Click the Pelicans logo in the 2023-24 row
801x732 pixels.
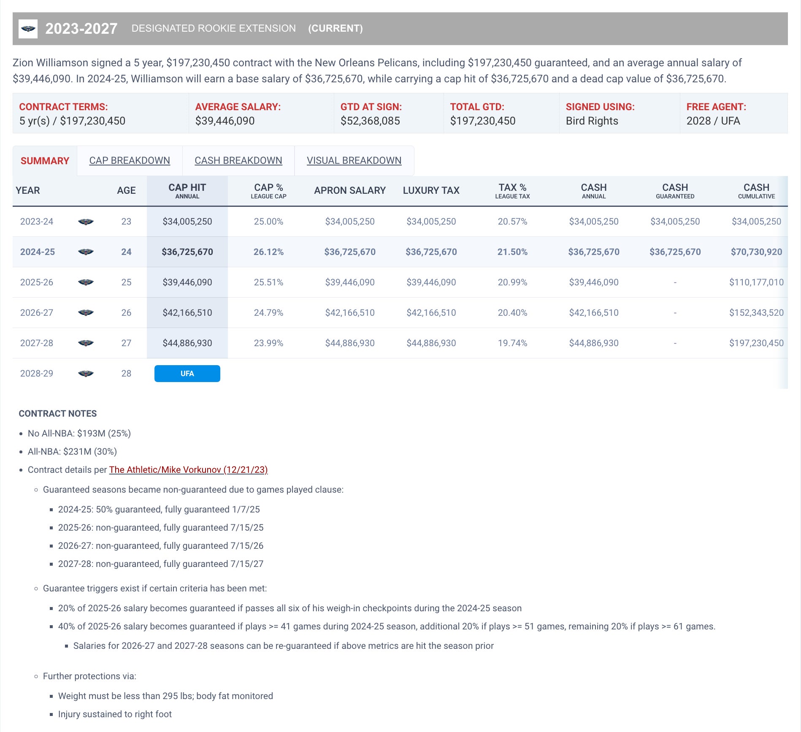[86, 222]
